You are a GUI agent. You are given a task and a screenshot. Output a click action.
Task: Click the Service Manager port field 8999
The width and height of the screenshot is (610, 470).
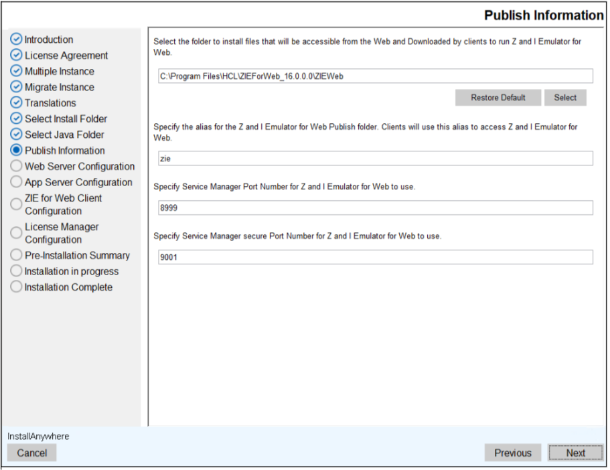376,208
